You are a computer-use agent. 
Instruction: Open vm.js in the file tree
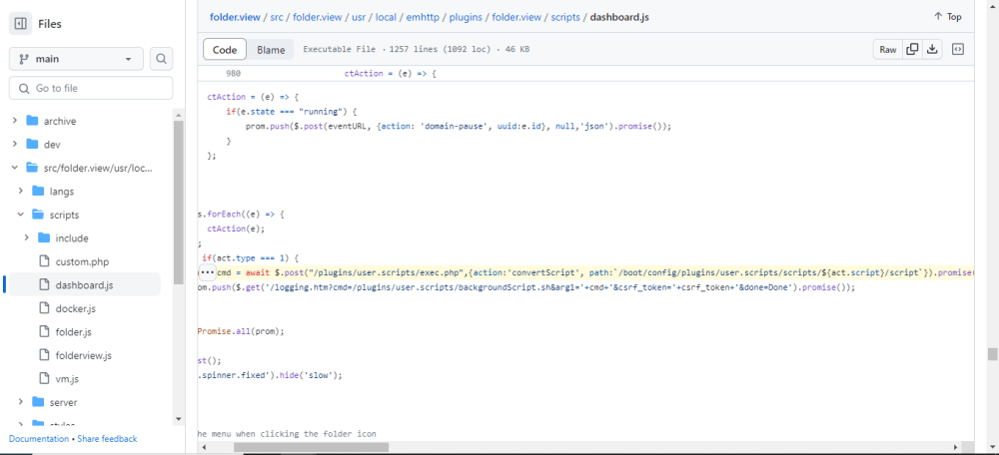(x=68, y=378)
